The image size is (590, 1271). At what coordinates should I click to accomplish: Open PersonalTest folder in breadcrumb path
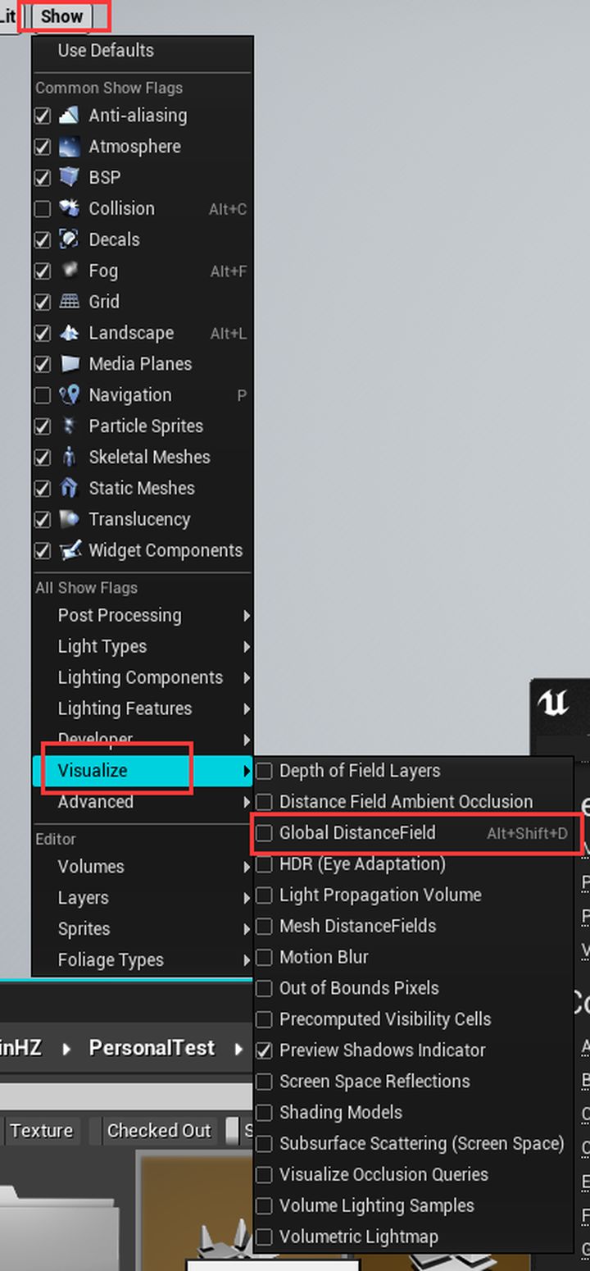coord(152,1048)
